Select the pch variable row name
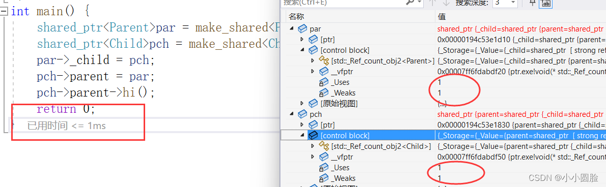 point(315,114)
